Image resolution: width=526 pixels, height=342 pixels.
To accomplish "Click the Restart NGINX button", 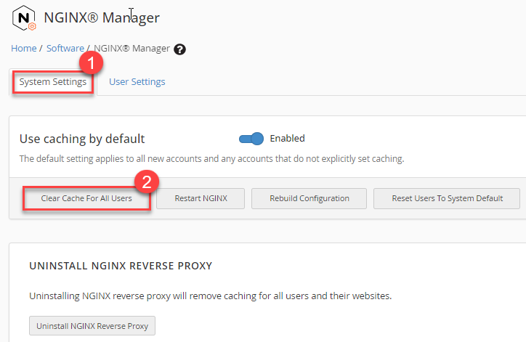I will coord(200,198).
